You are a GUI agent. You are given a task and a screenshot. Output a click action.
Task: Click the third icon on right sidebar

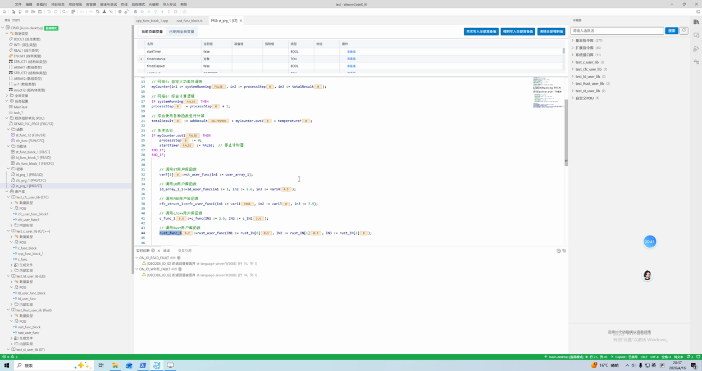coord(696,49)
